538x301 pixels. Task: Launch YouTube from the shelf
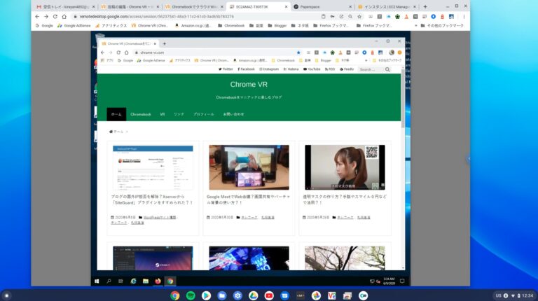pyautogui.click(x=269, y=295)
